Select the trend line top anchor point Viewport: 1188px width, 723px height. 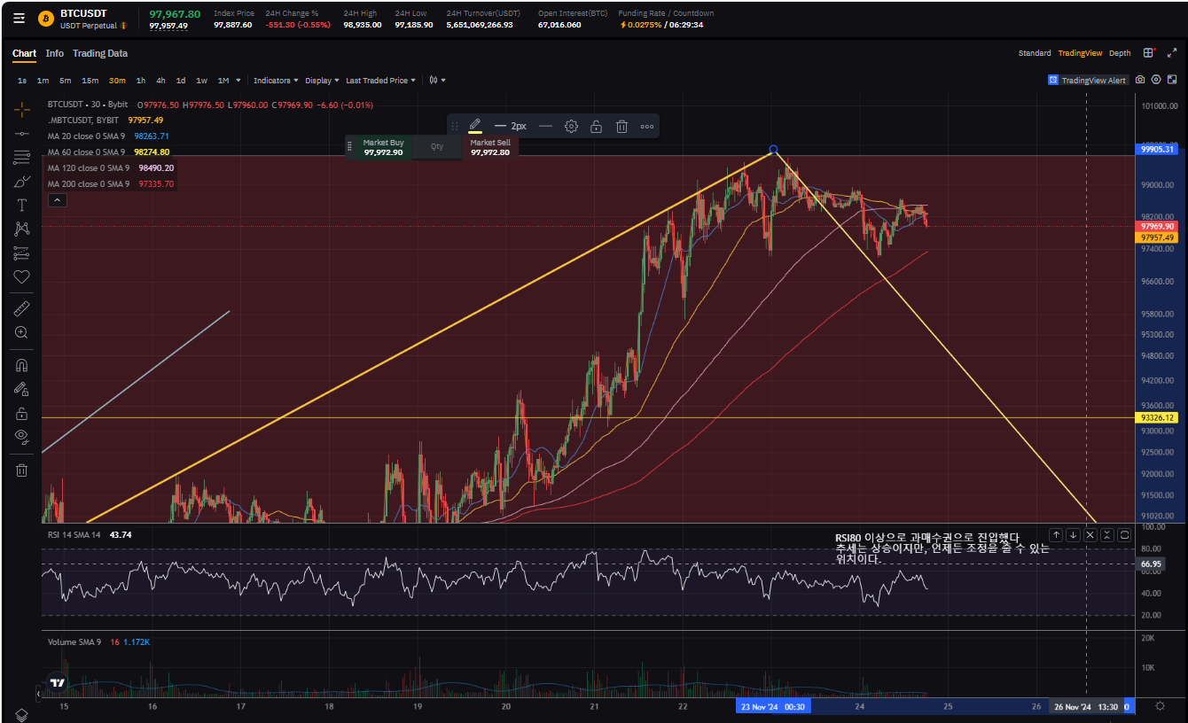(x=774, y=150)
